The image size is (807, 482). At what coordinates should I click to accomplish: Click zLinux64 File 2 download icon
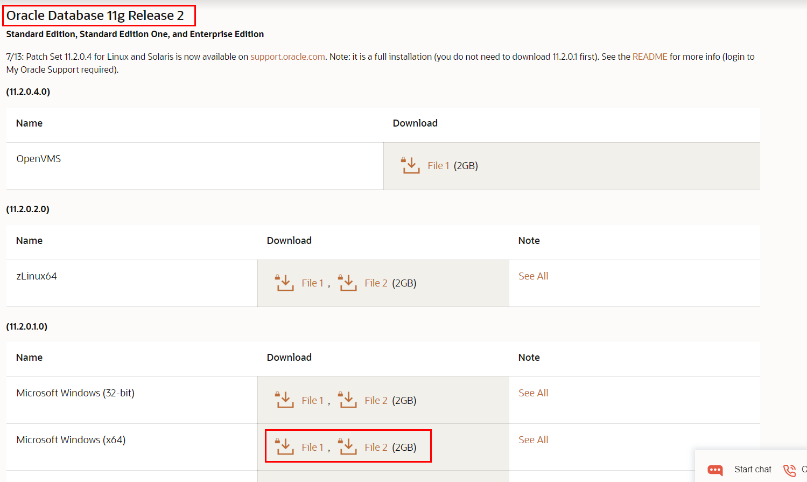tap(347, 283)
